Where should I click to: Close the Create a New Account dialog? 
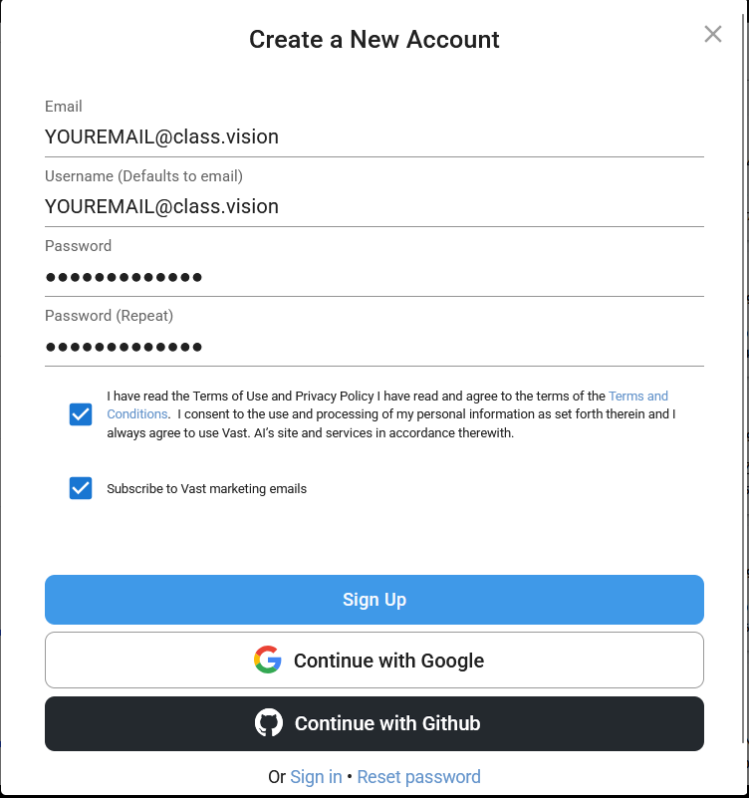[713, 34]
